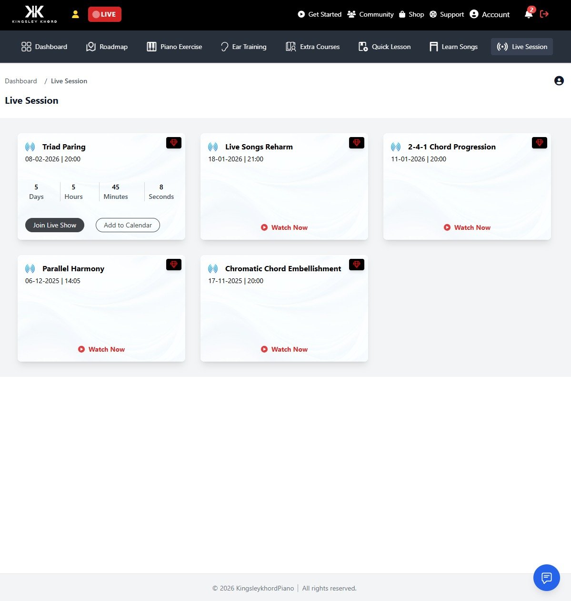Click the Get Started play icon
Screen dimensions: 571x601
(x=301, y=14)
